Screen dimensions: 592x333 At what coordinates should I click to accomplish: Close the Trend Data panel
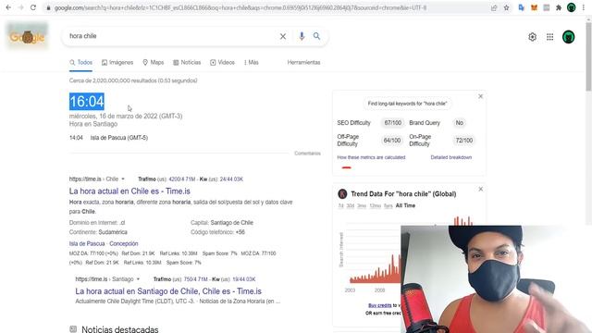(x=481, y=189)
